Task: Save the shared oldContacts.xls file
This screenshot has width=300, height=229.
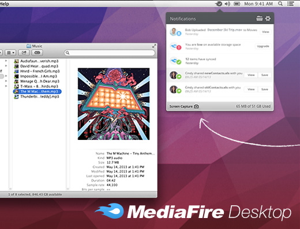Action: [x=265, y=89]
